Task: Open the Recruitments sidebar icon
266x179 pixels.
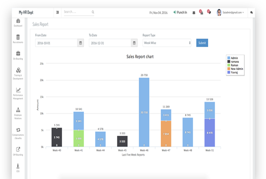Action: [18, 37]
